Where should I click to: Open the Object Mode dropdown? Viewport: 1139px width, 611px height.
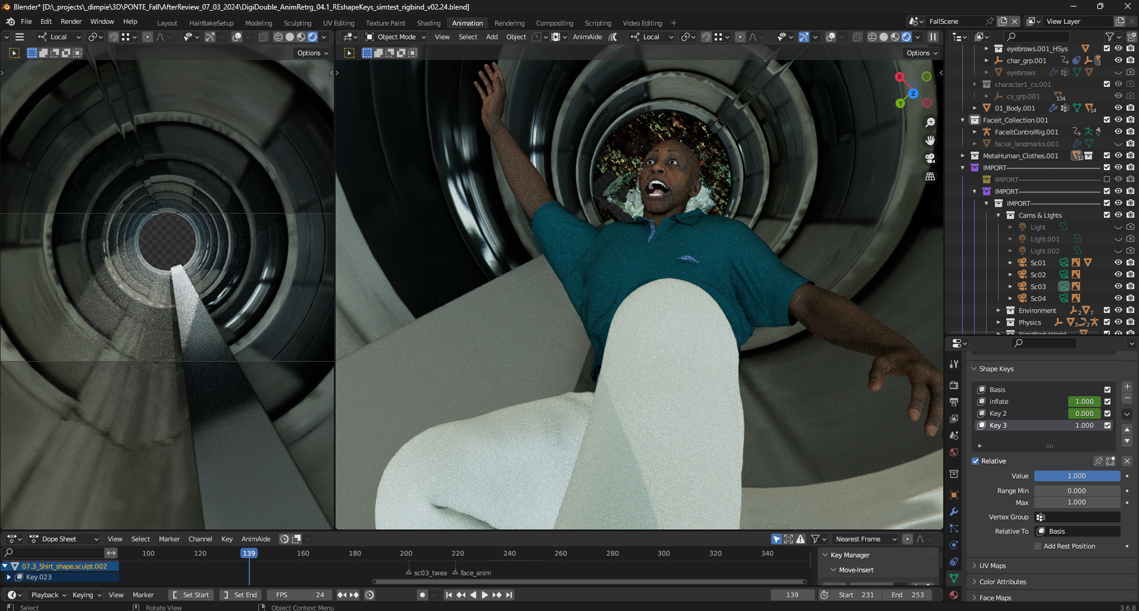coord(396,37)
